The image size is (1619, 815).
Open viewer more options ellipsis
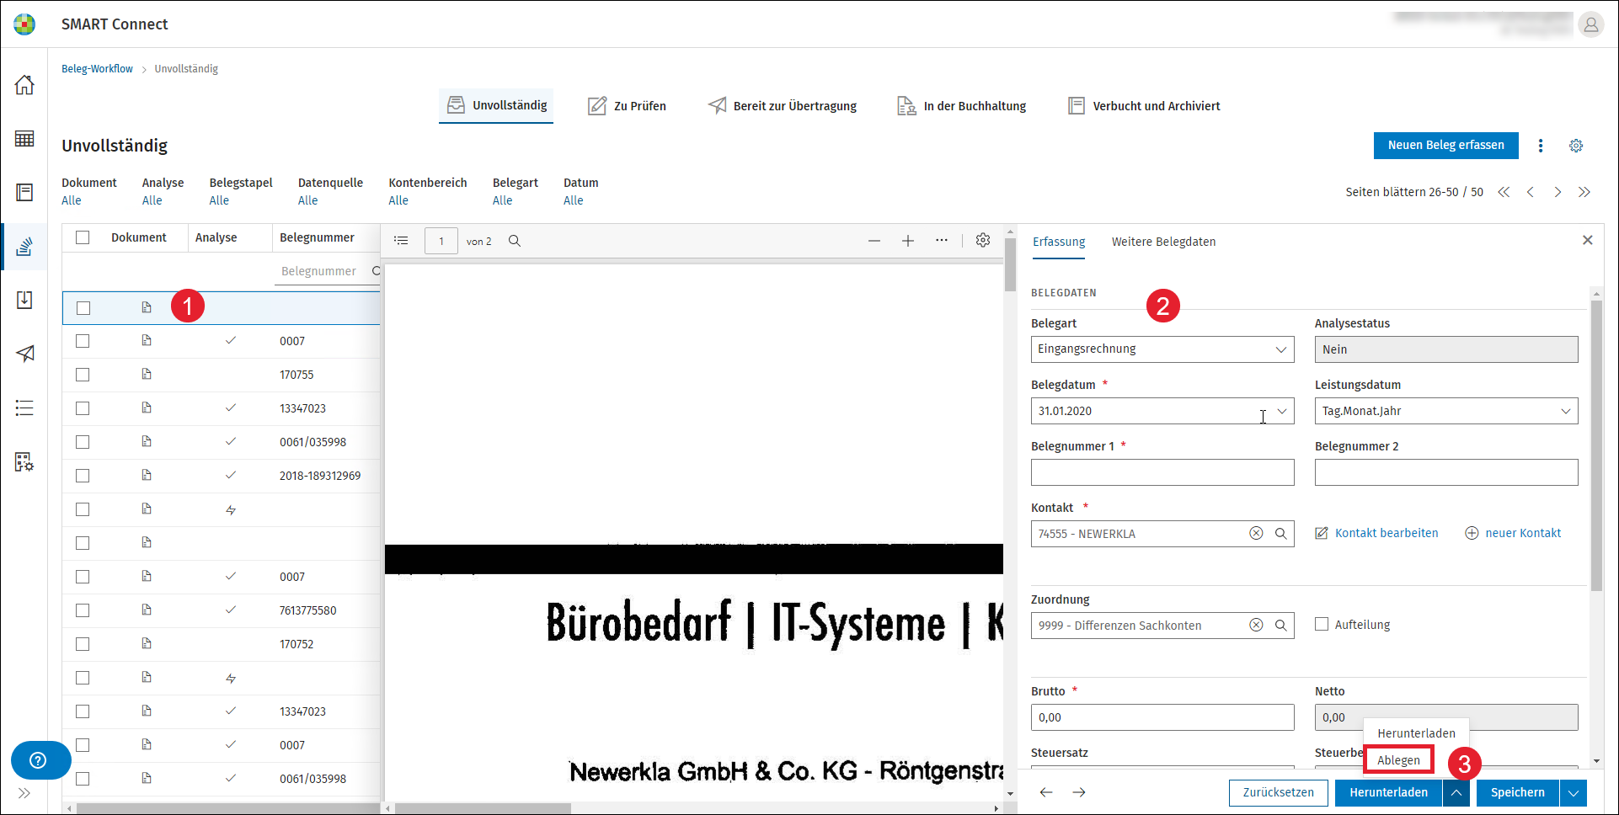[x=942, y=240]
